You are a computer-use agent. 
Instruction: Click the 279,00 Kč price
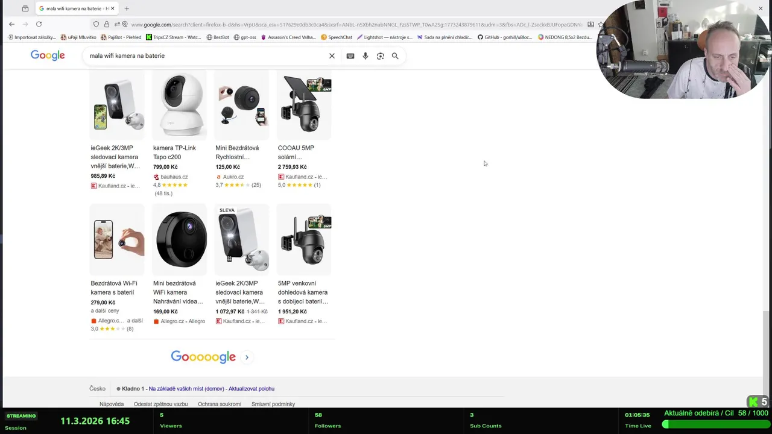[x=103, y=303]
